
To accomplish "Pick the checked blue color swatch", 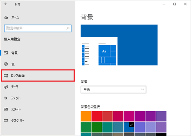I will pos(129,127).
